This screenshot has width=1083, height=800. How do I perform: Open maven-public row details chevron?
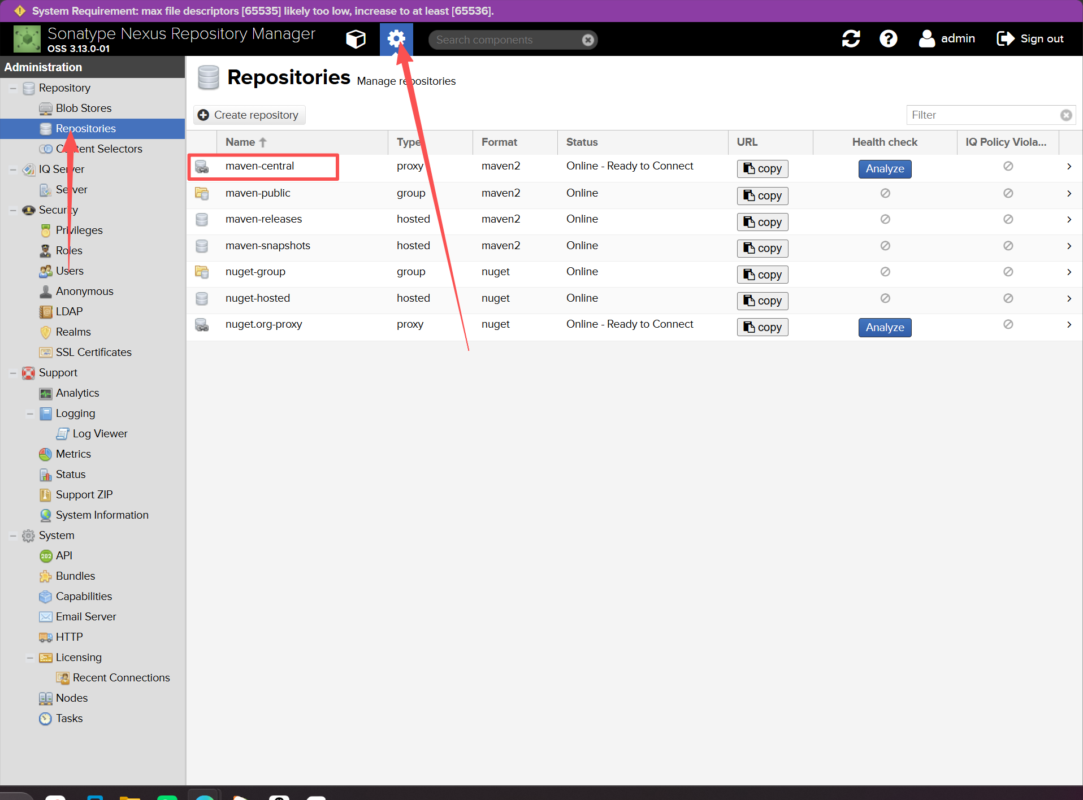(x=1069, y=194)
